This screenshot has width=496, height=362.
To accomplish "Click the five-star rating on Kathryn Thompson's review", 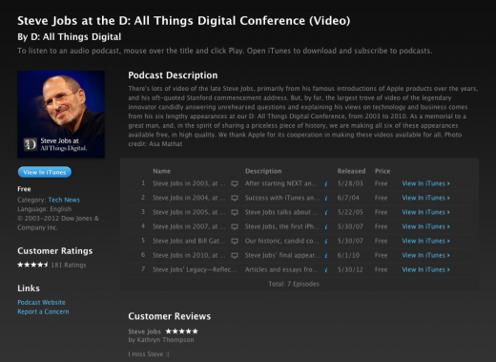I will pyautogui.click(x=182, y=331).
